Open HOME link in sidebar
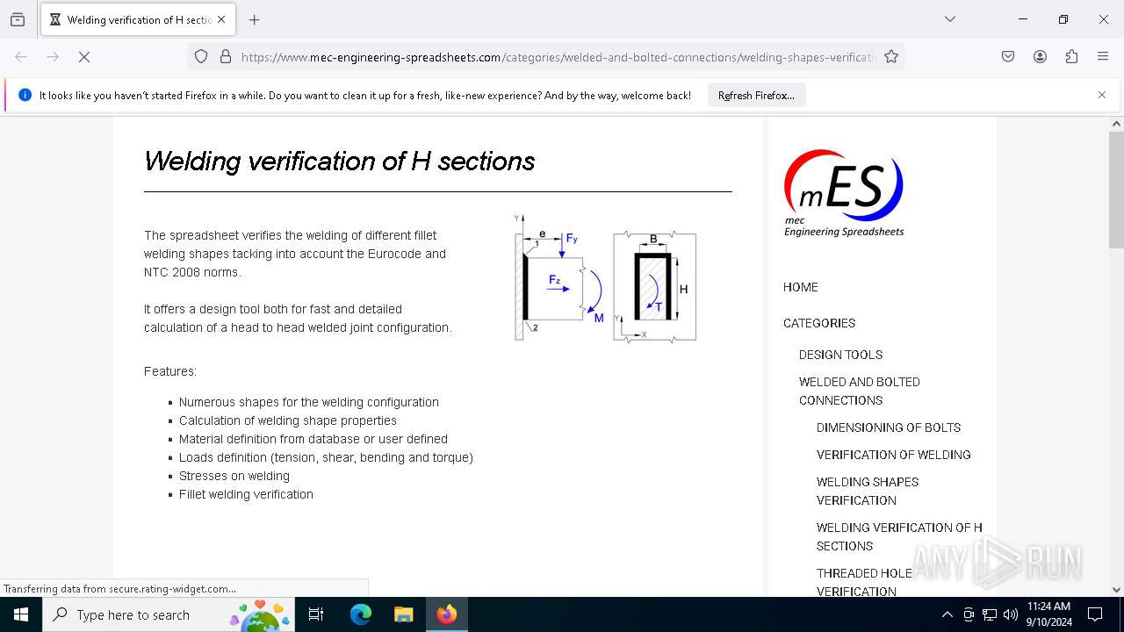The image size is (1124, 632). tap(800, 287)
